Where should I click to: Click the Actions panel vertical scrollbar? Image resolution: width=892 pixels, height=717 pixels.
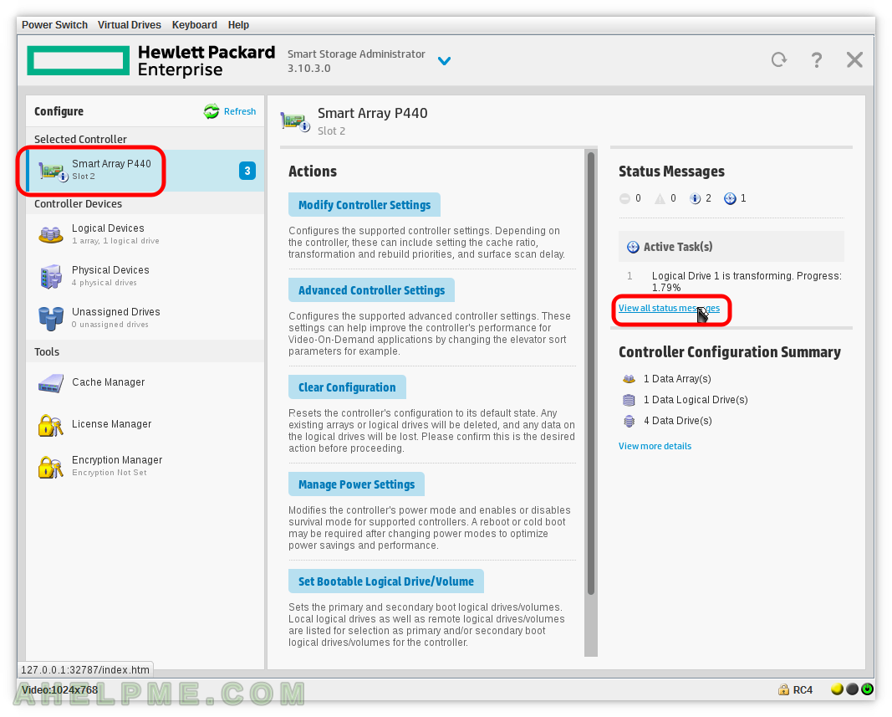pyautogui.click(x=591, y=373)
